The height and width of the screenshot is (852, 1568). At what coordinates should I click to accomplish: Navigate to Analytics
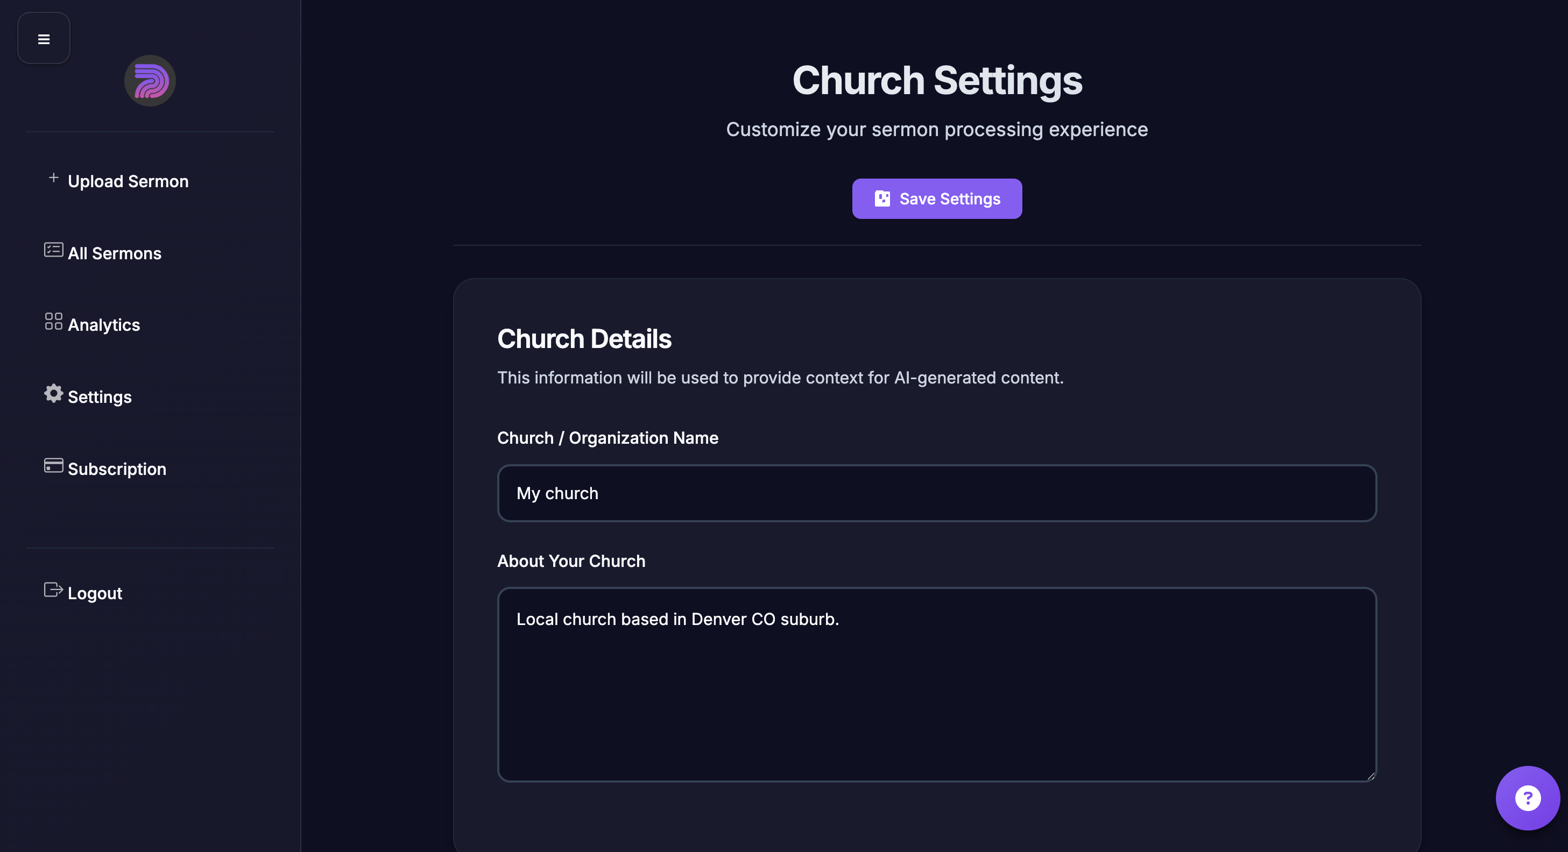pyautogui.click(x=104, y=325)
